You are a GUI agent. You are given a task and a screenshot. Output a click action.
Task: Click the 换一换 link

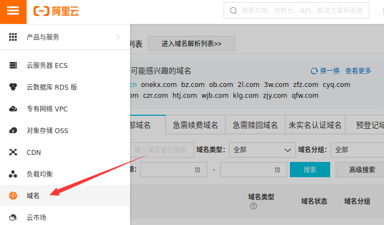pos(330,71)
